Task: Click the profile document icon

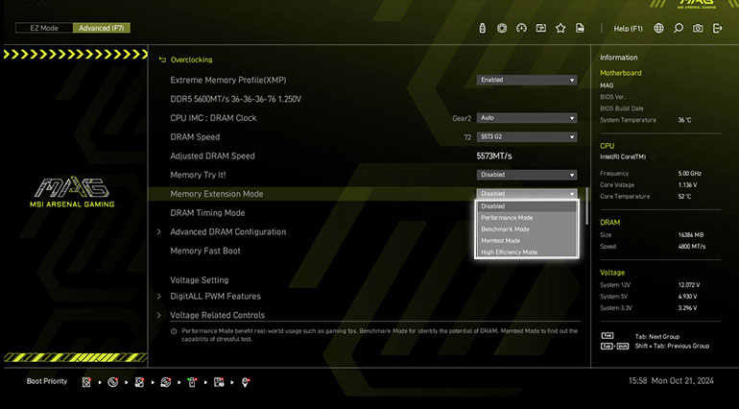Action: pyautogui.click(x=581, y=28)
